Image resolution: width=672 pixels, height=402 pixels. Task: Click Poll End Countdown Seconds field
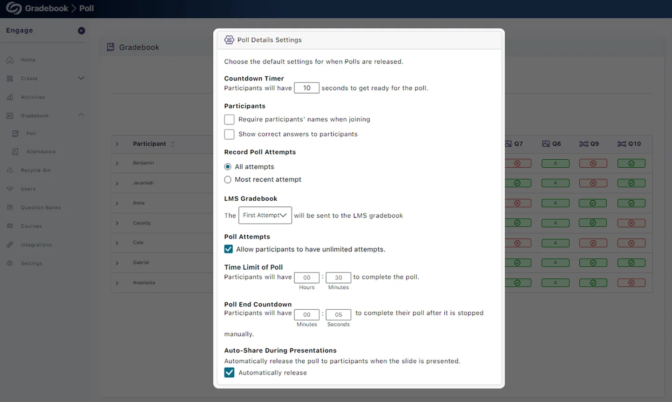pos(339,315)
